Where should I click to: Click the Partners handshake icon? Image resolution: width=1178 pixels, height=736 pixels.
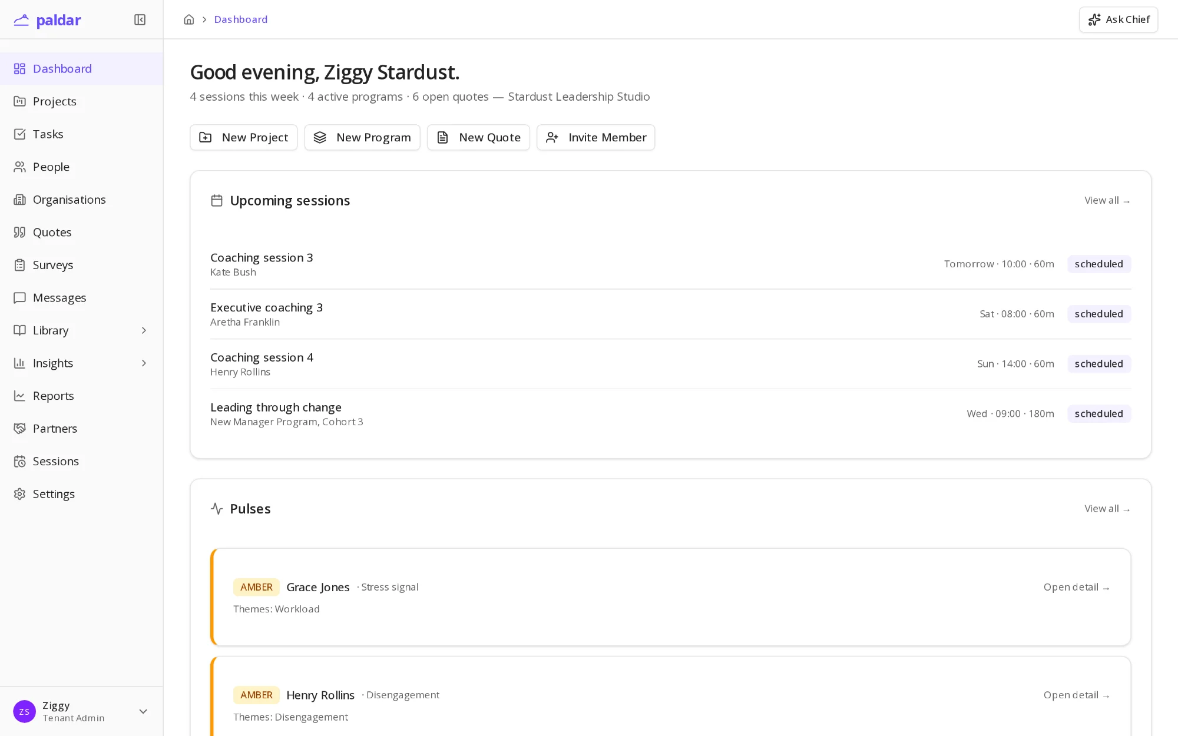20,429
